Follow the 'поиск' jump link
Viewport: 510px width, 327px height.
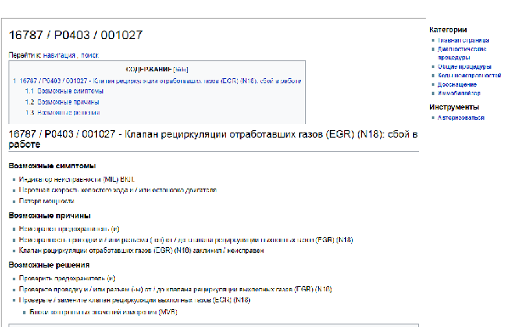pyautogui.click(x=90, y=55)
